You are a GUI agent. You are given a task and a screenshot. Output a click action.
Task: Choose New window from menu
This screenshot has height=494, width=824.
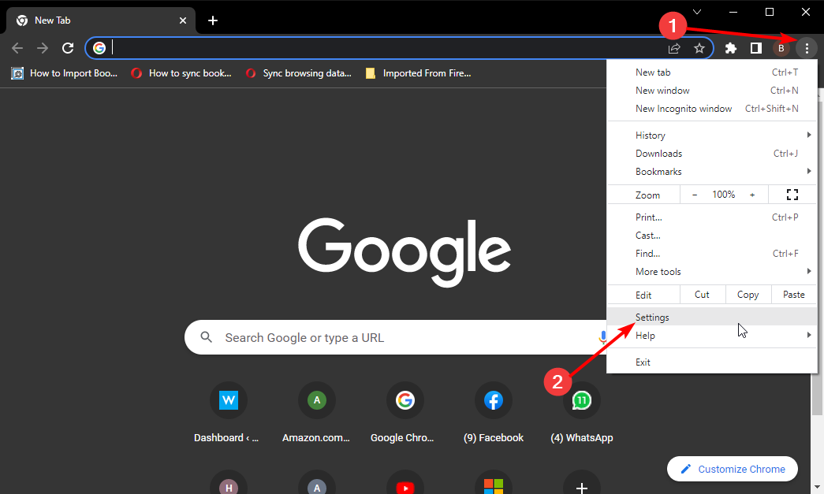pyautogui.click(x=712, y=91)
